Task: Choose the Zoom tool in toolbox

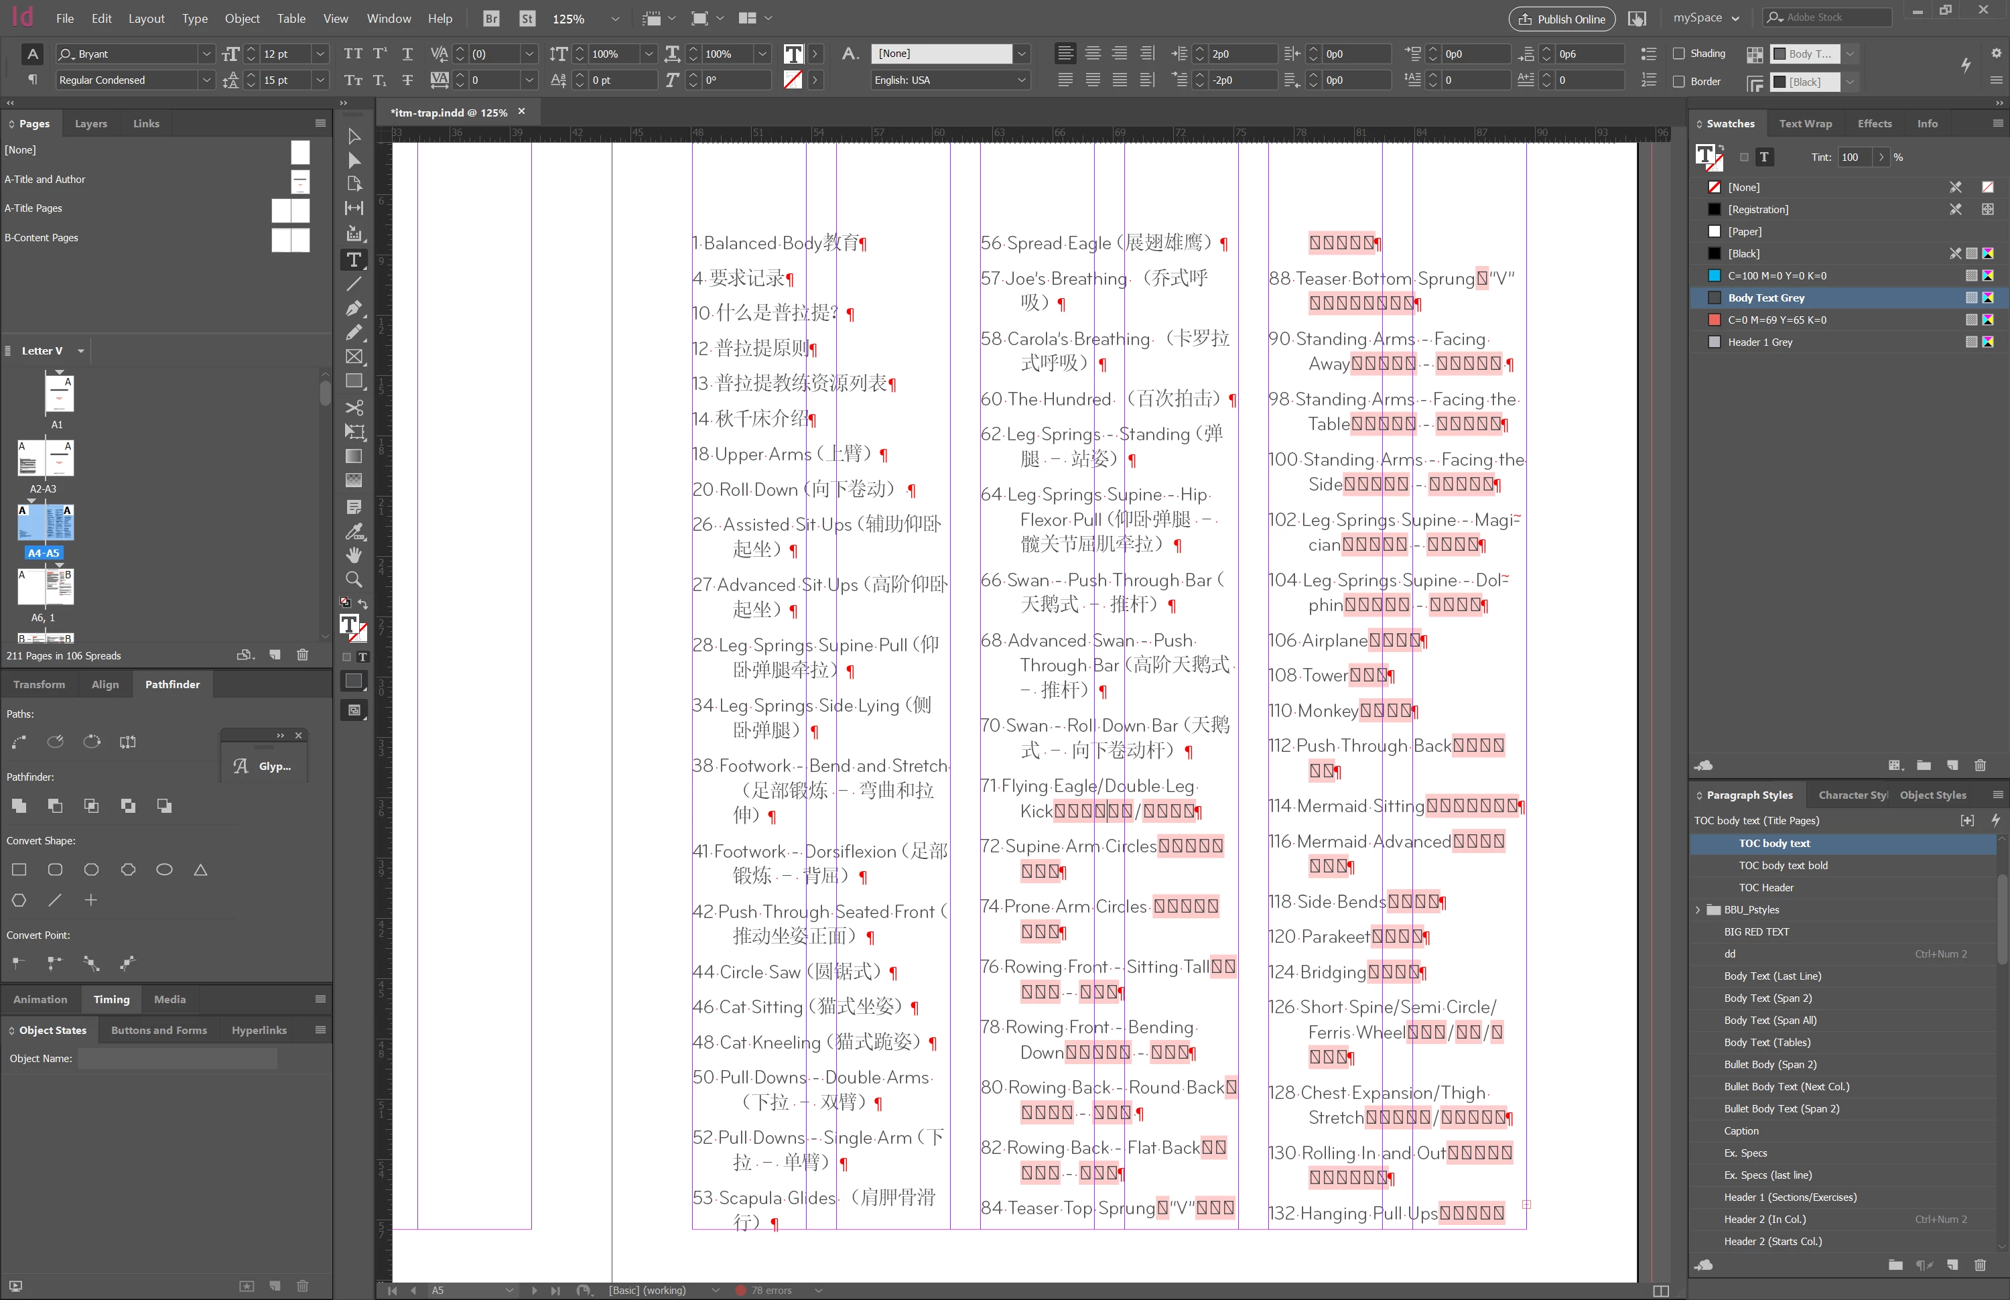Action: (x=354, y=580)
